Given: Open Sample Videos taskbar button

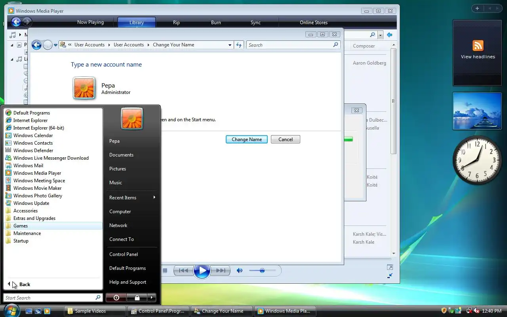Looking at the screenshot, I should coord(95,311).
